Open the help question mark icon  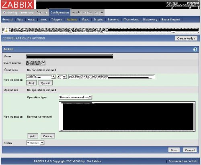point(195,49)
